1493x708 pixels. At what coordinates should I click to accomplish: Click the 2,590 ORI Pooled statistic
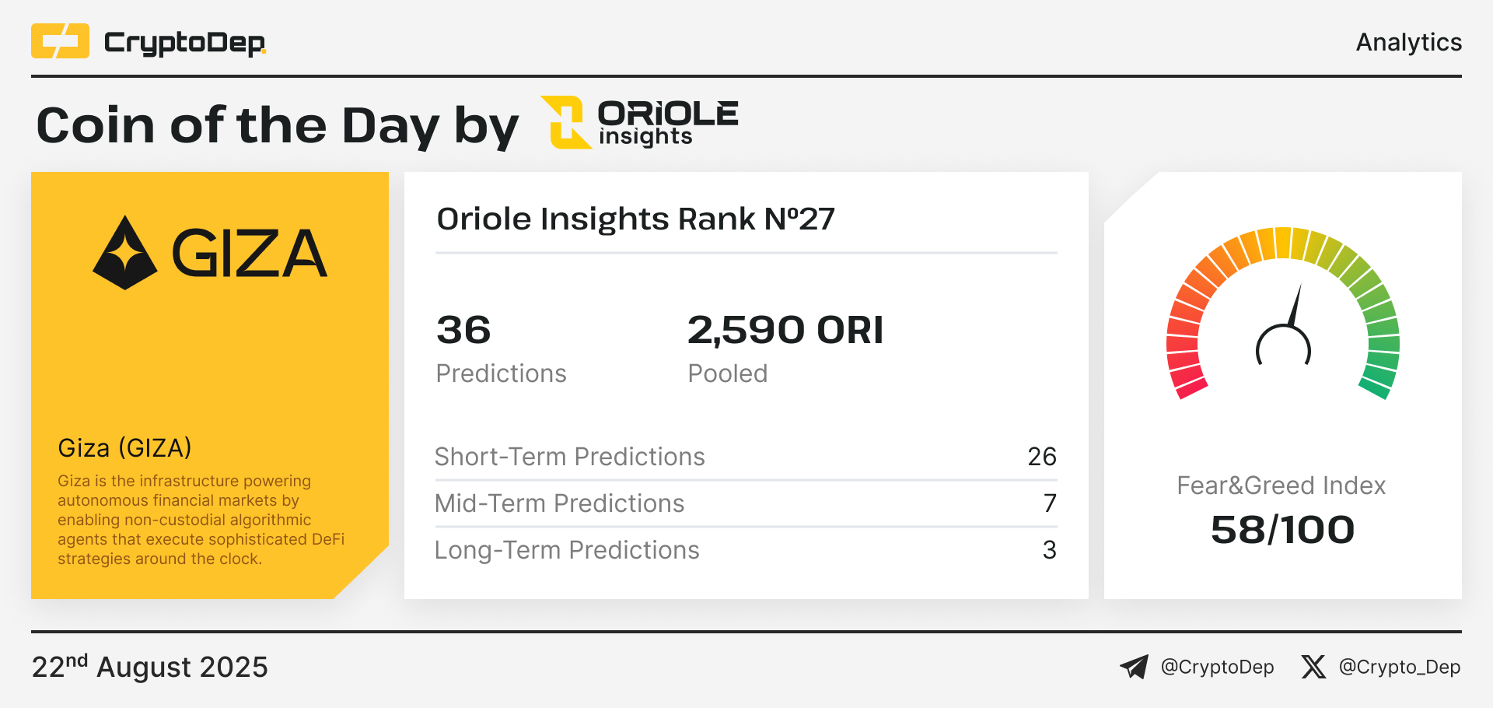785,349
